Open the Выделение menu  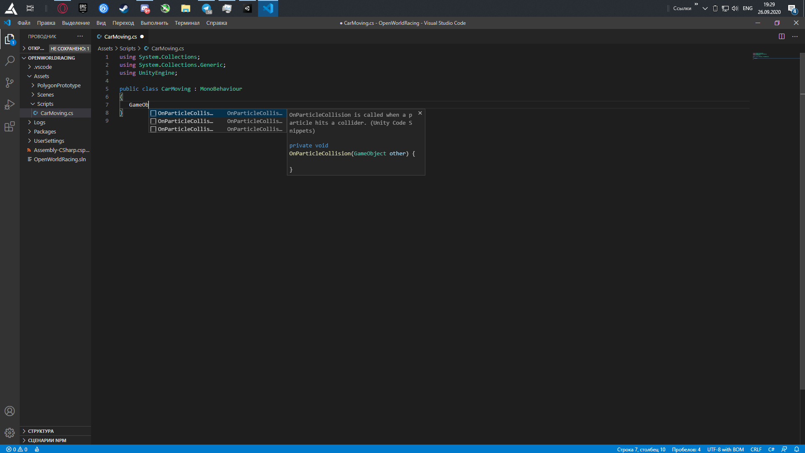pos(76,23)
